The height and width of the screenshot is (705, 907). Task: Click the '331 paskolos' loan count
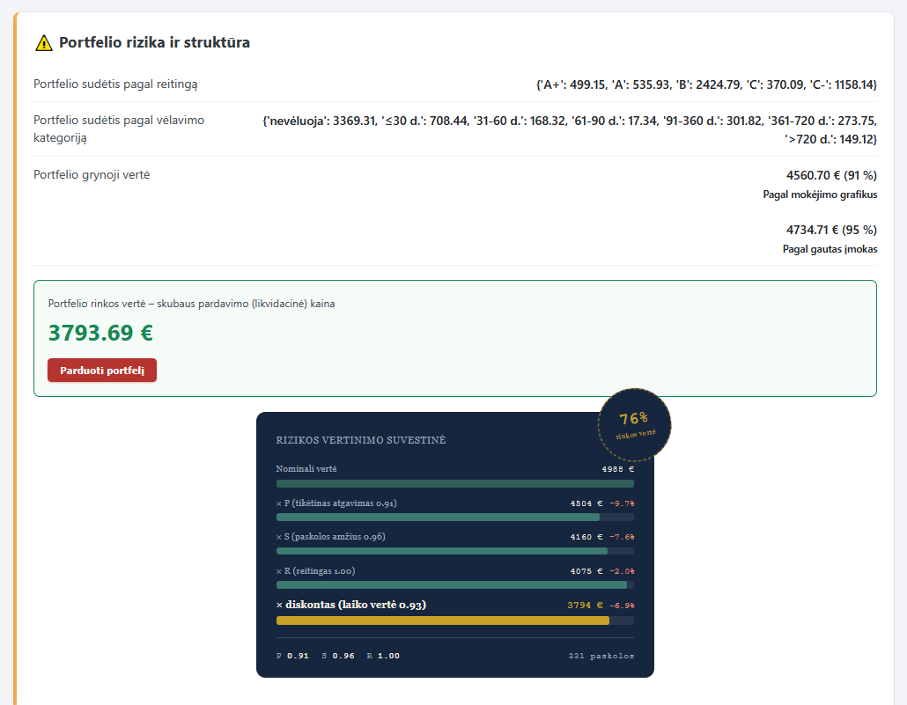[x=601, y=656]
